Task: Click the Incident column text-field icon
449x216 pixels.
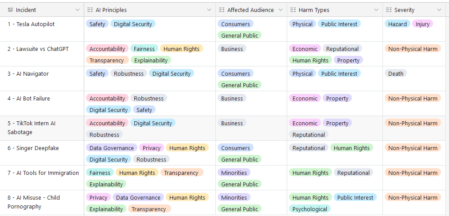Action: click(x=10, y=10)
